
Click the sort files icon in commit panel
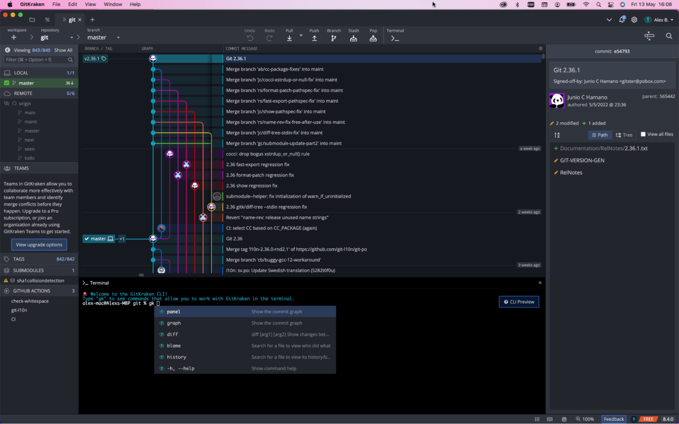coord(557,135)
